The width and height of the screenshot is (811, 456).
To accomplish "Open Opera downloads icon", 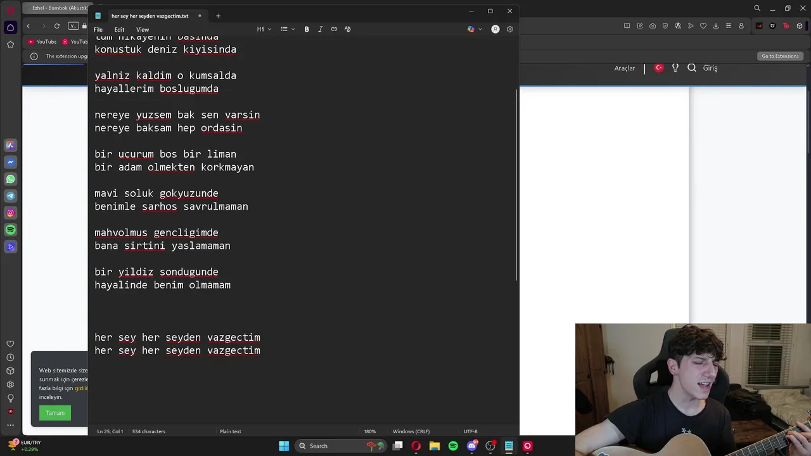I will pos(716,26).
